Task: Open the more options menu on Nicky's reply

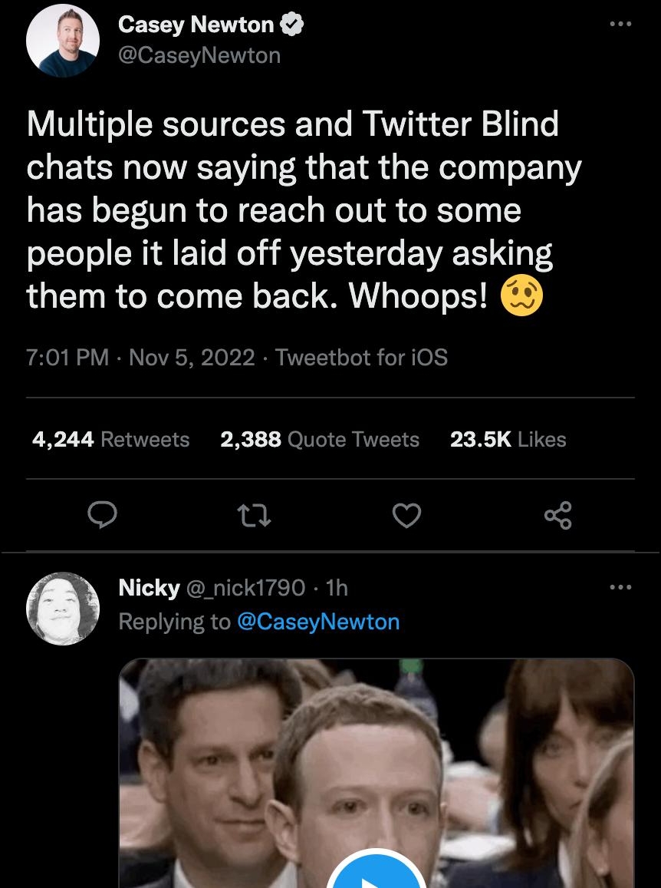Action: coord(621,586)
